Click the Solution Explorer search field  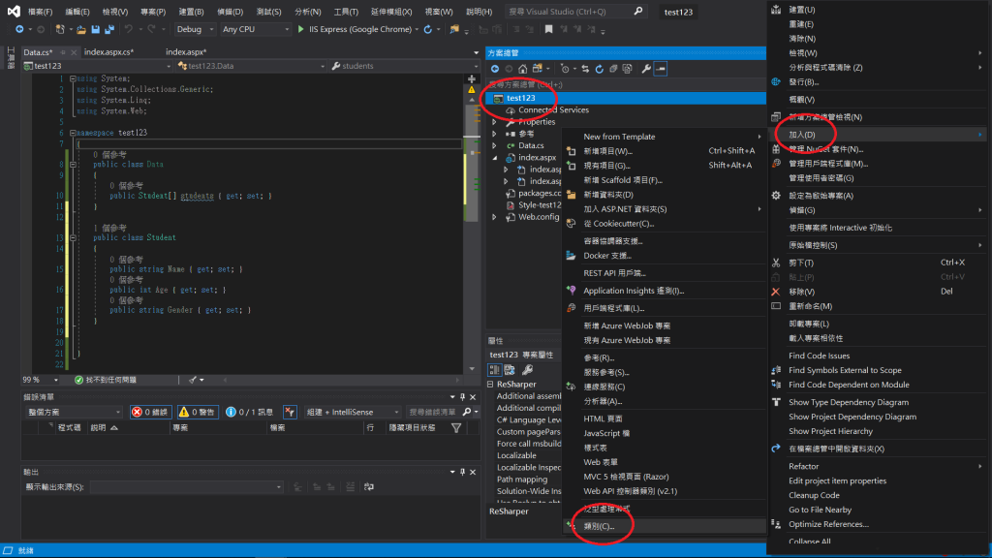(627, 84)
